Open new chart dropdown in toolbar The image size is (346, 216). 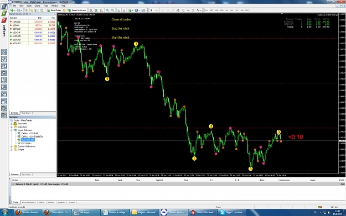pyautogui.click(x=12, y=10)
